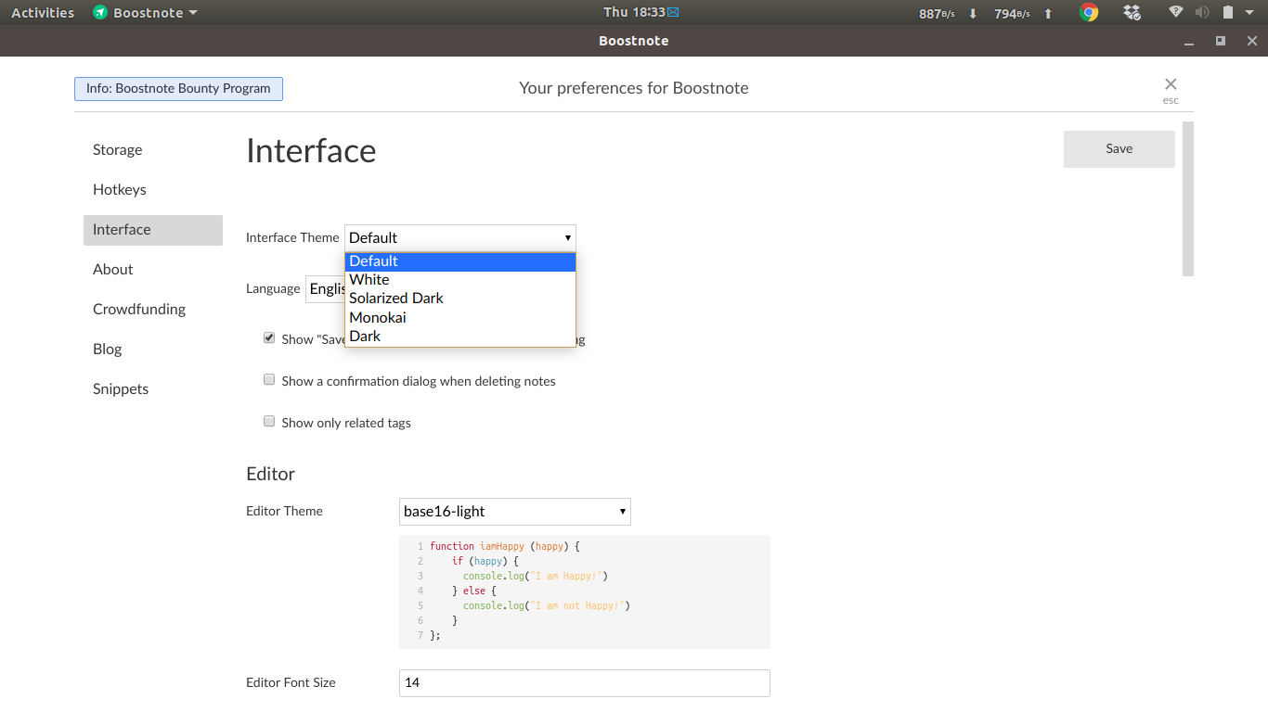Viewport: 1268px width, 712px height.
Task: Switch to the Hotkeys tab
Action: pyautogui.click(x=153, y=189)
